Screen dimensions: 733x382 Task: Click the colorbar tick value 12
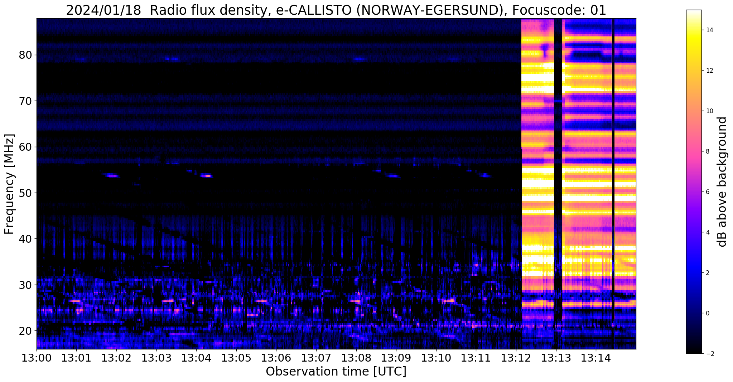pyautogui.click(x=709, y=71)
